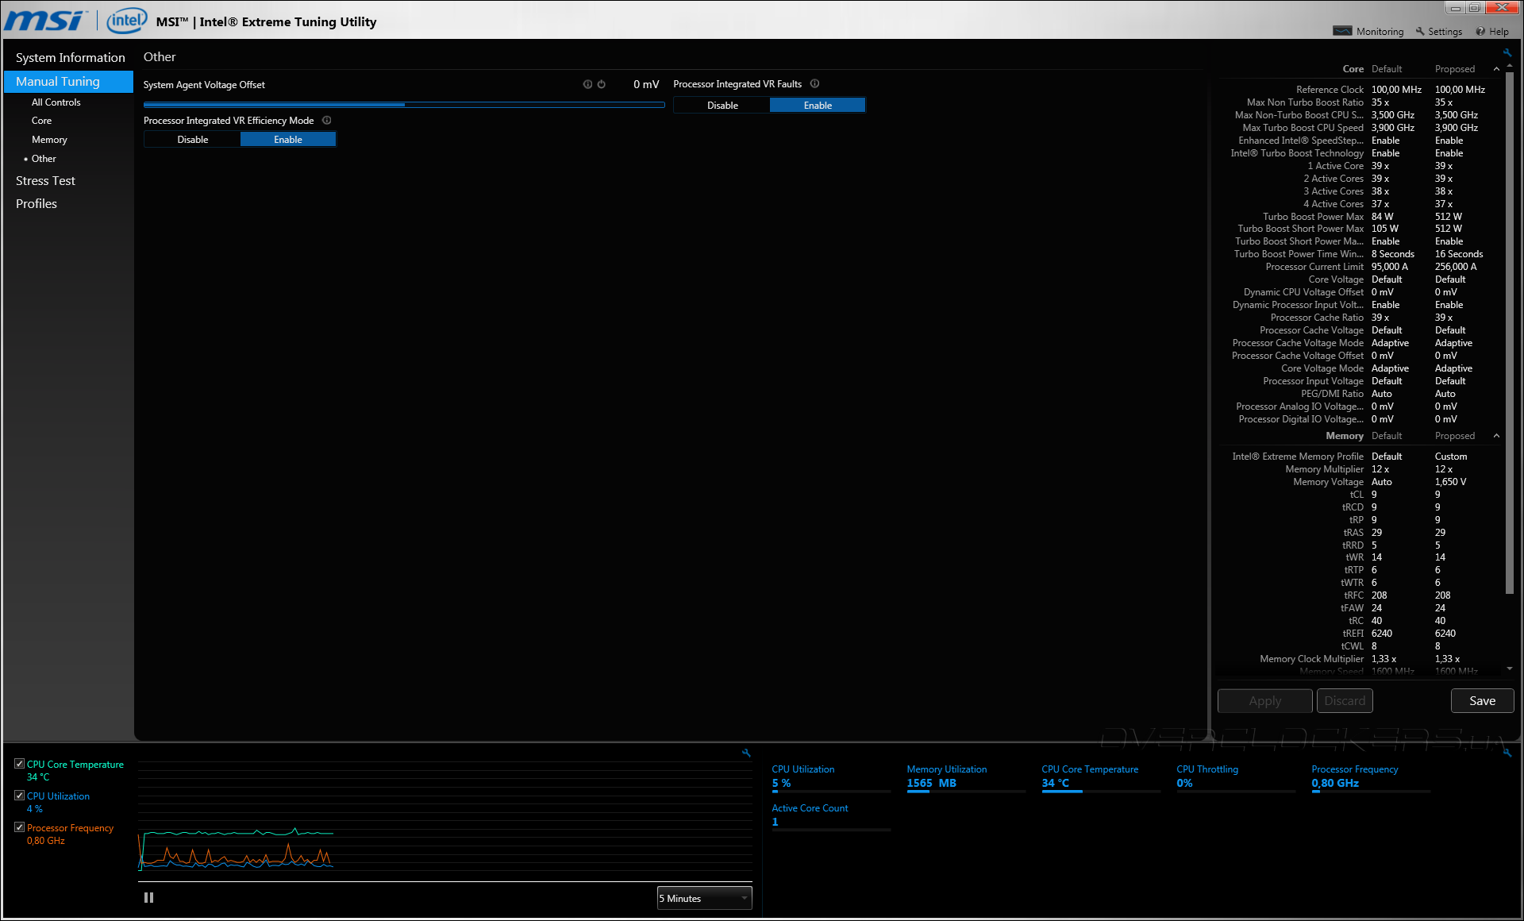Open the 5 Minutes time range dropdown
The height and width of the screenshot is (921, 1524).
pos(704,898)
